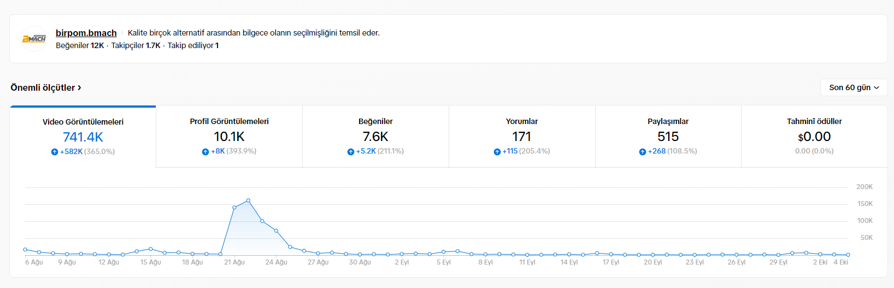Click the up-arrow icon beside +5.2K

(x=351, y=151)
